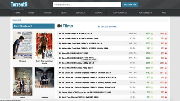Open 'Same Kind of Different as Me' torrent

click(87, 92)
